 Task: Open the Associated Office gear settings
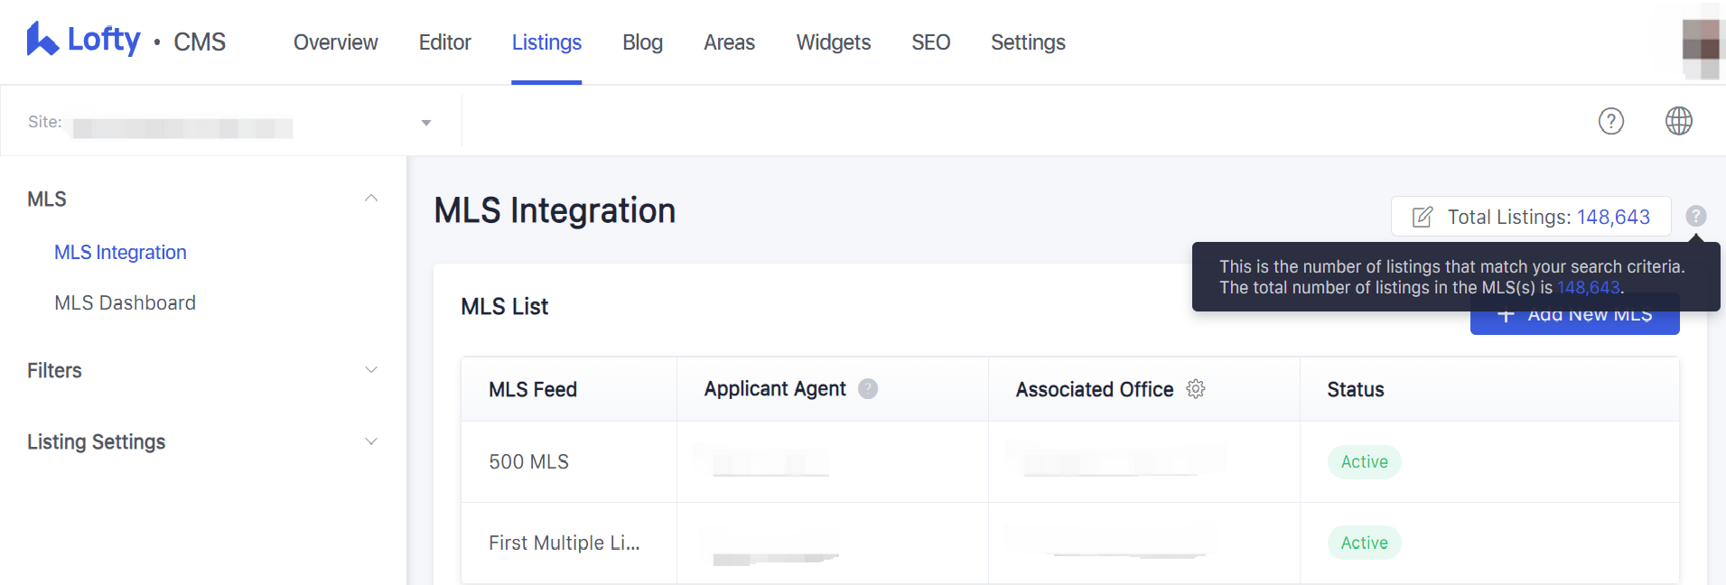click(x=1196, y=389)
